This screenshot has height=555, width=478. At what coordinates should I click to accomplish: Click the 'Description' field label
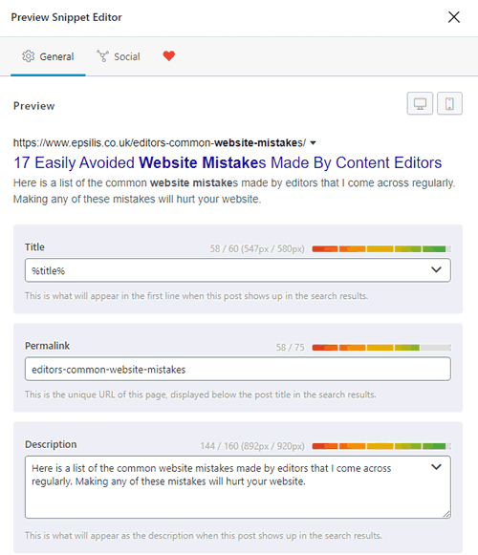click(x=51, y=444)
